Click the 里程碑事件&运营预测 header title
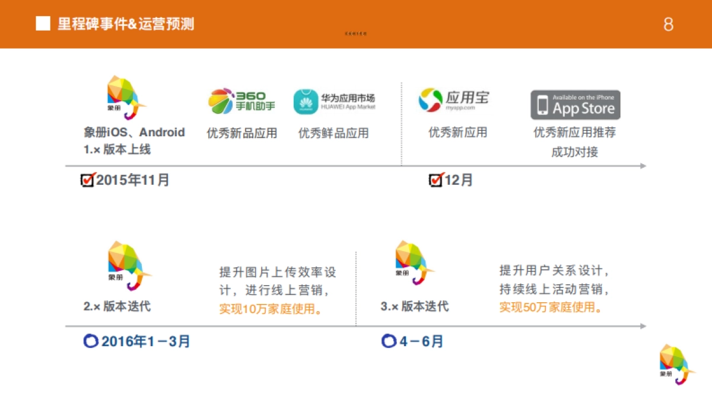This screenshot has height=400, width=712. pos(126,24)
